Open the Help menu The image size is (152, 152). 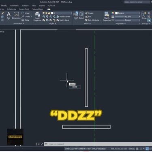(34, 6)
